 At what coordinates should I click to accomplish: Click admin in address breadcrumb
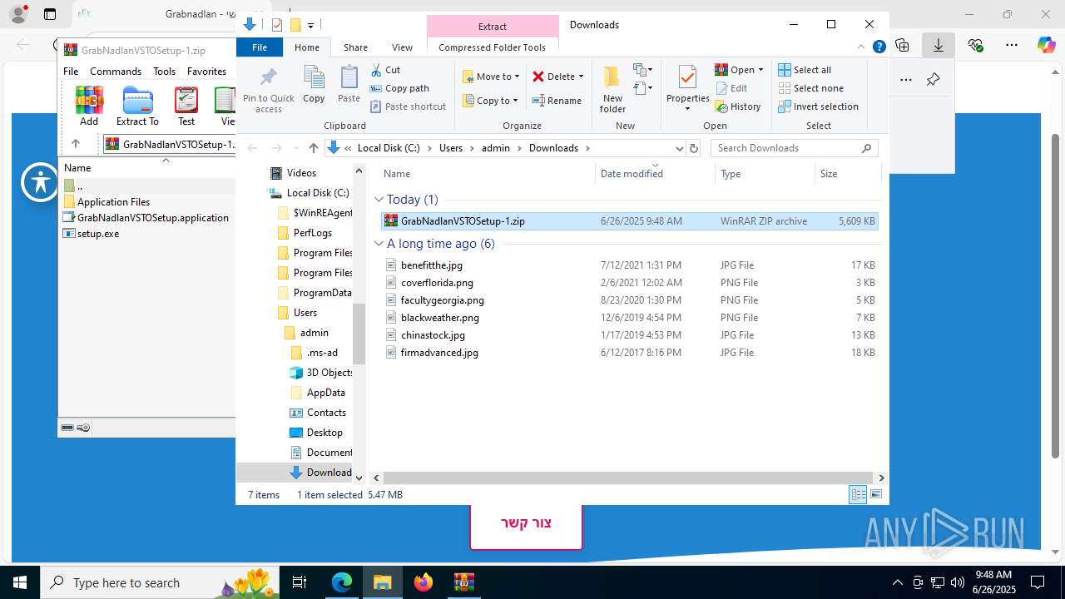[496, 148]
